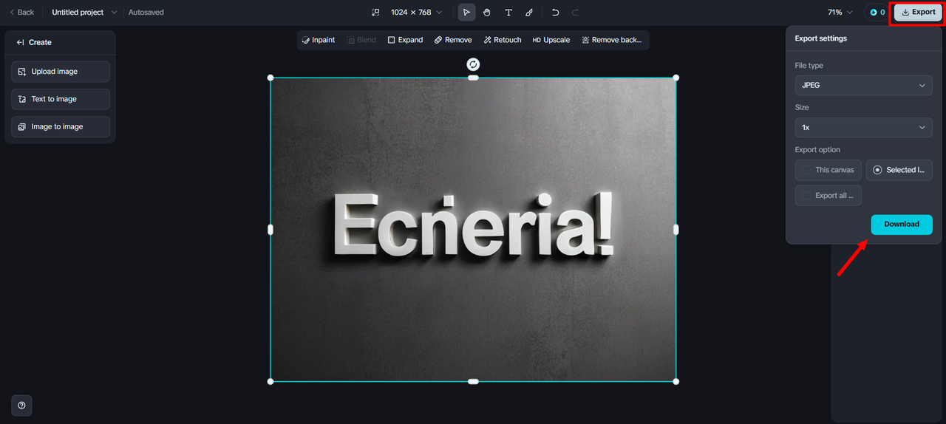Select the Hand pan tool
Viewport: 946px width, 424px height.
click(487, 12)
